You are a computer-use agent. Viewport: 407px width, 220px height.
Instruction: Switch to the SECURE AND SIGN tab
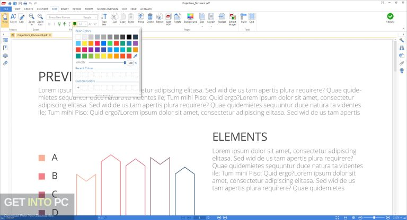click(x=107, y=9)
